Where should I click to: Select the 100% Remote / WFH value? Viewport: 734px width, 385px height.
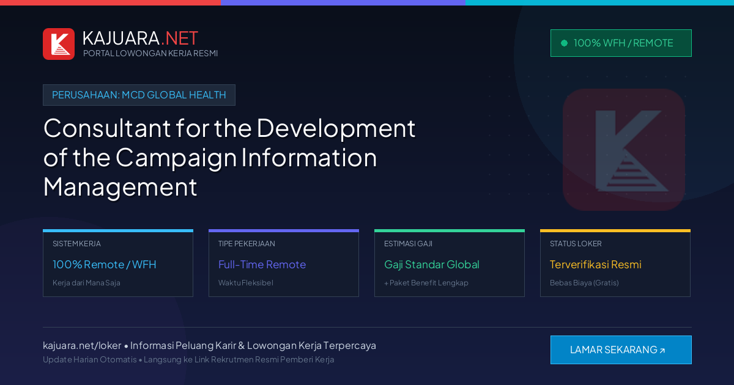point(105,265)
